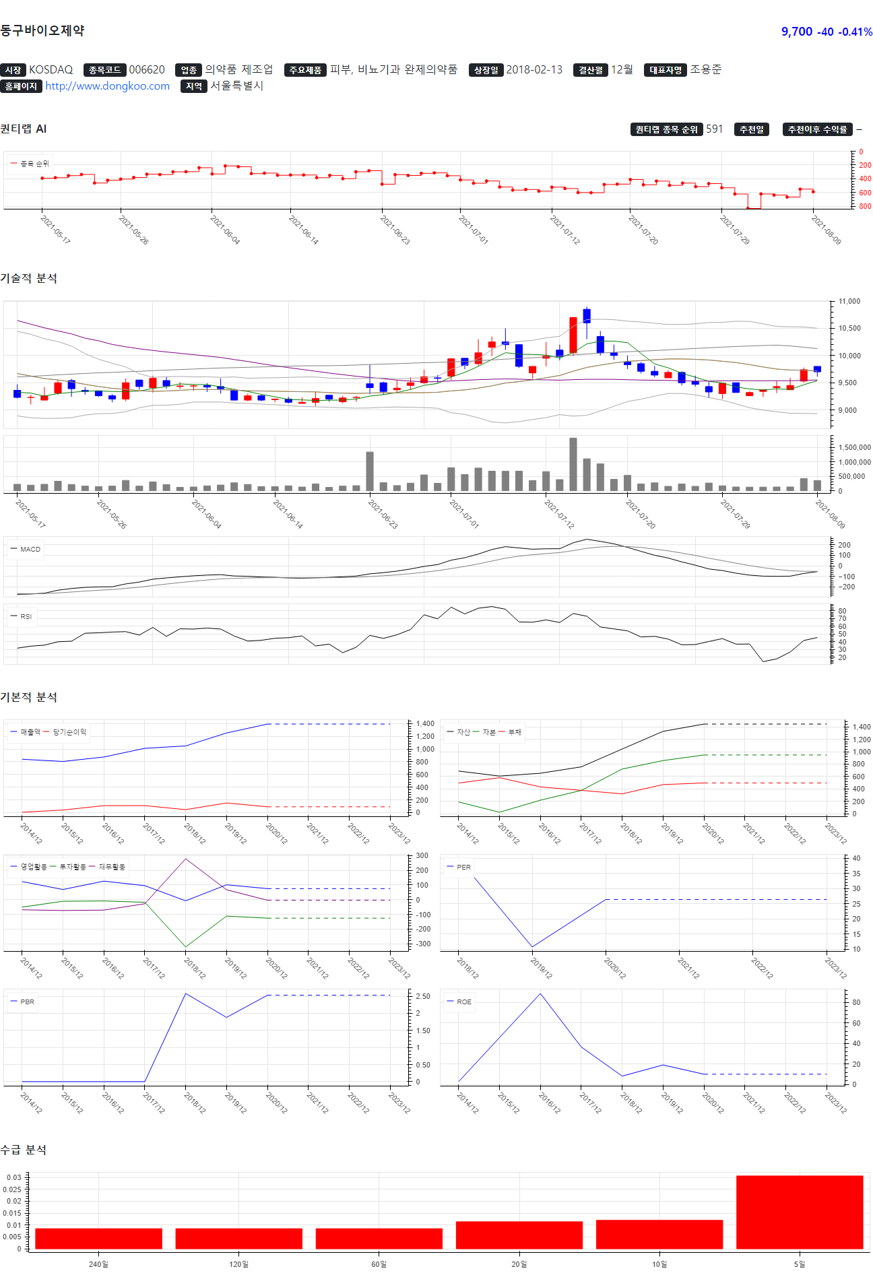The width and height of the screenshot is (873, 1275).
Task: Click the 주요제품 label badge
Action: (305, 70)
